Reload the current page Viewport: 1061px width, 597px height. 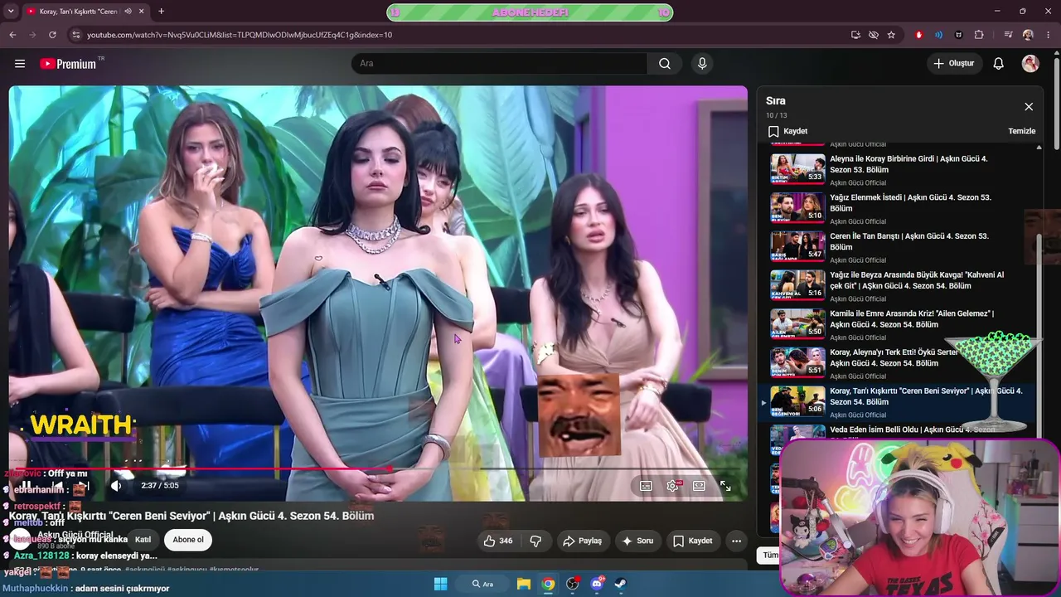click(52, 35)
